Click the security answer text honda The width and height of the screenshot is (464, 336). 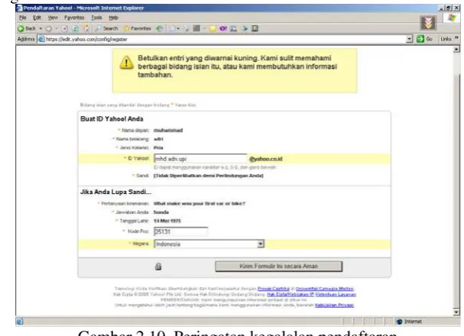tap(161, 212)
